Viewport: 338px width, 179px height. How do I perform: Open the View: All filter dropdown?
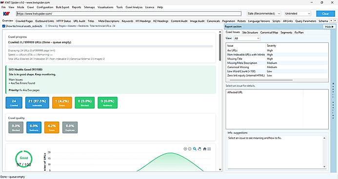[247, 38]
